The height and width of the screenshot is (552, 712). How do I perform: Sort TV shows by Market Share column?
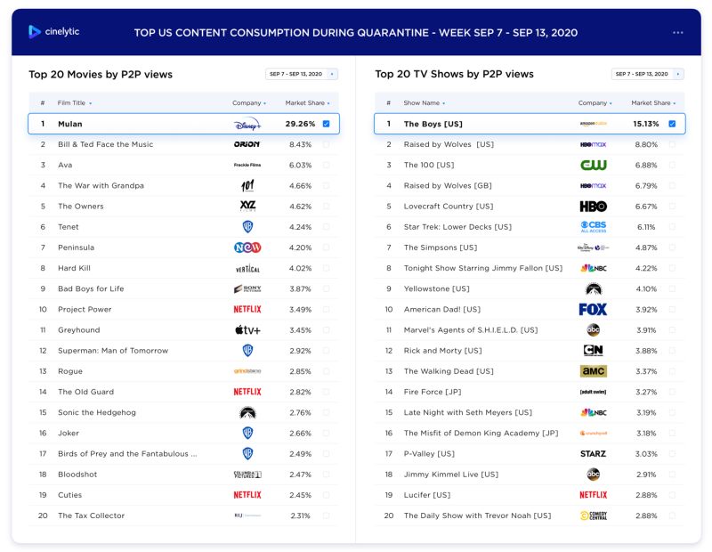coord(653,103)
